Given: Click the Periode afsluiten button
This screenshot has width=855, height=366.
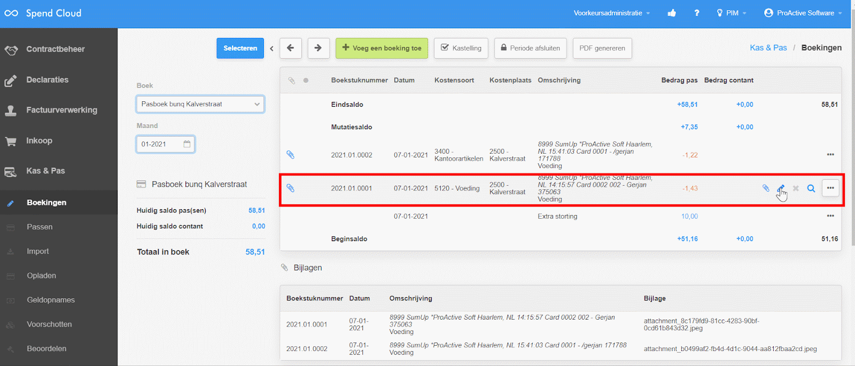Looking at the screenshot, I should pos(530,48).
